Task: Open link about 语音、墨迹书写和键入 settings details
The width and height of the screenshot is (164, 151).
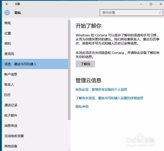Action: point(109,98)
